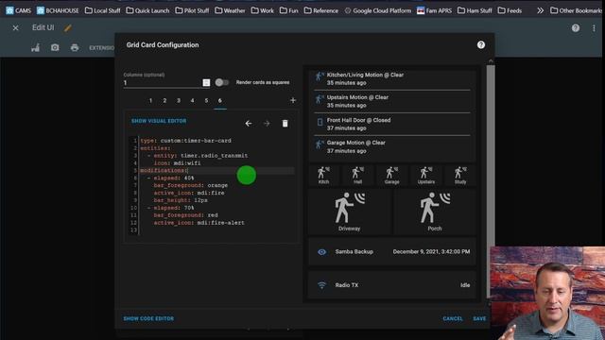
Task: Click Front Hall Door @ Closed entry
Action: (x=392, y=124)
